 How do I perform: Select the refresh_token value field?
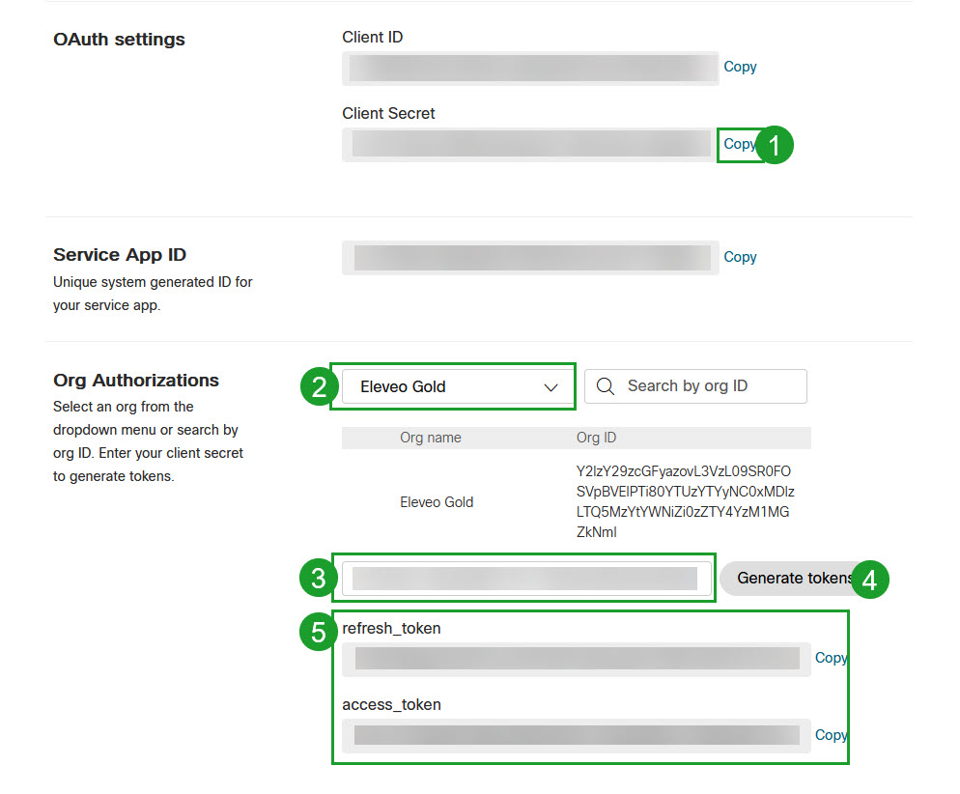577,659
